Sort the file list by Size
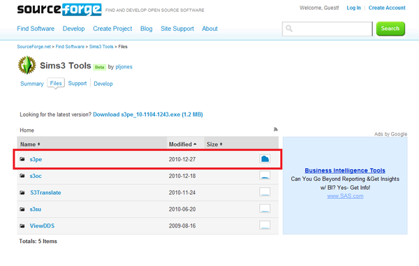The image size is (419, 266). click(214, 145)
